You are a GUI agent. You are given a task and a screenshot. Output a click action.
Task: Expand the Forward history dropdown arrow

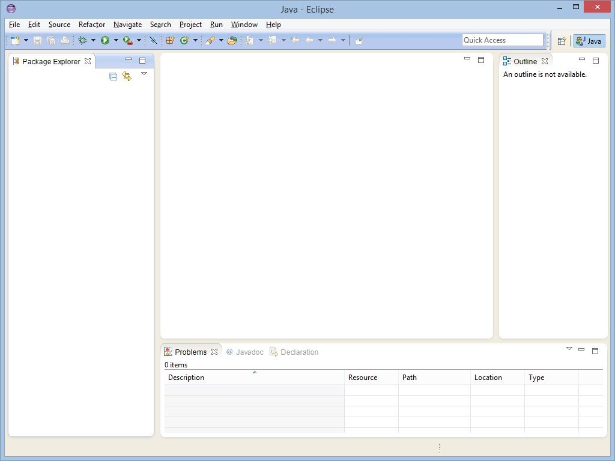click(x=343, y=40)
